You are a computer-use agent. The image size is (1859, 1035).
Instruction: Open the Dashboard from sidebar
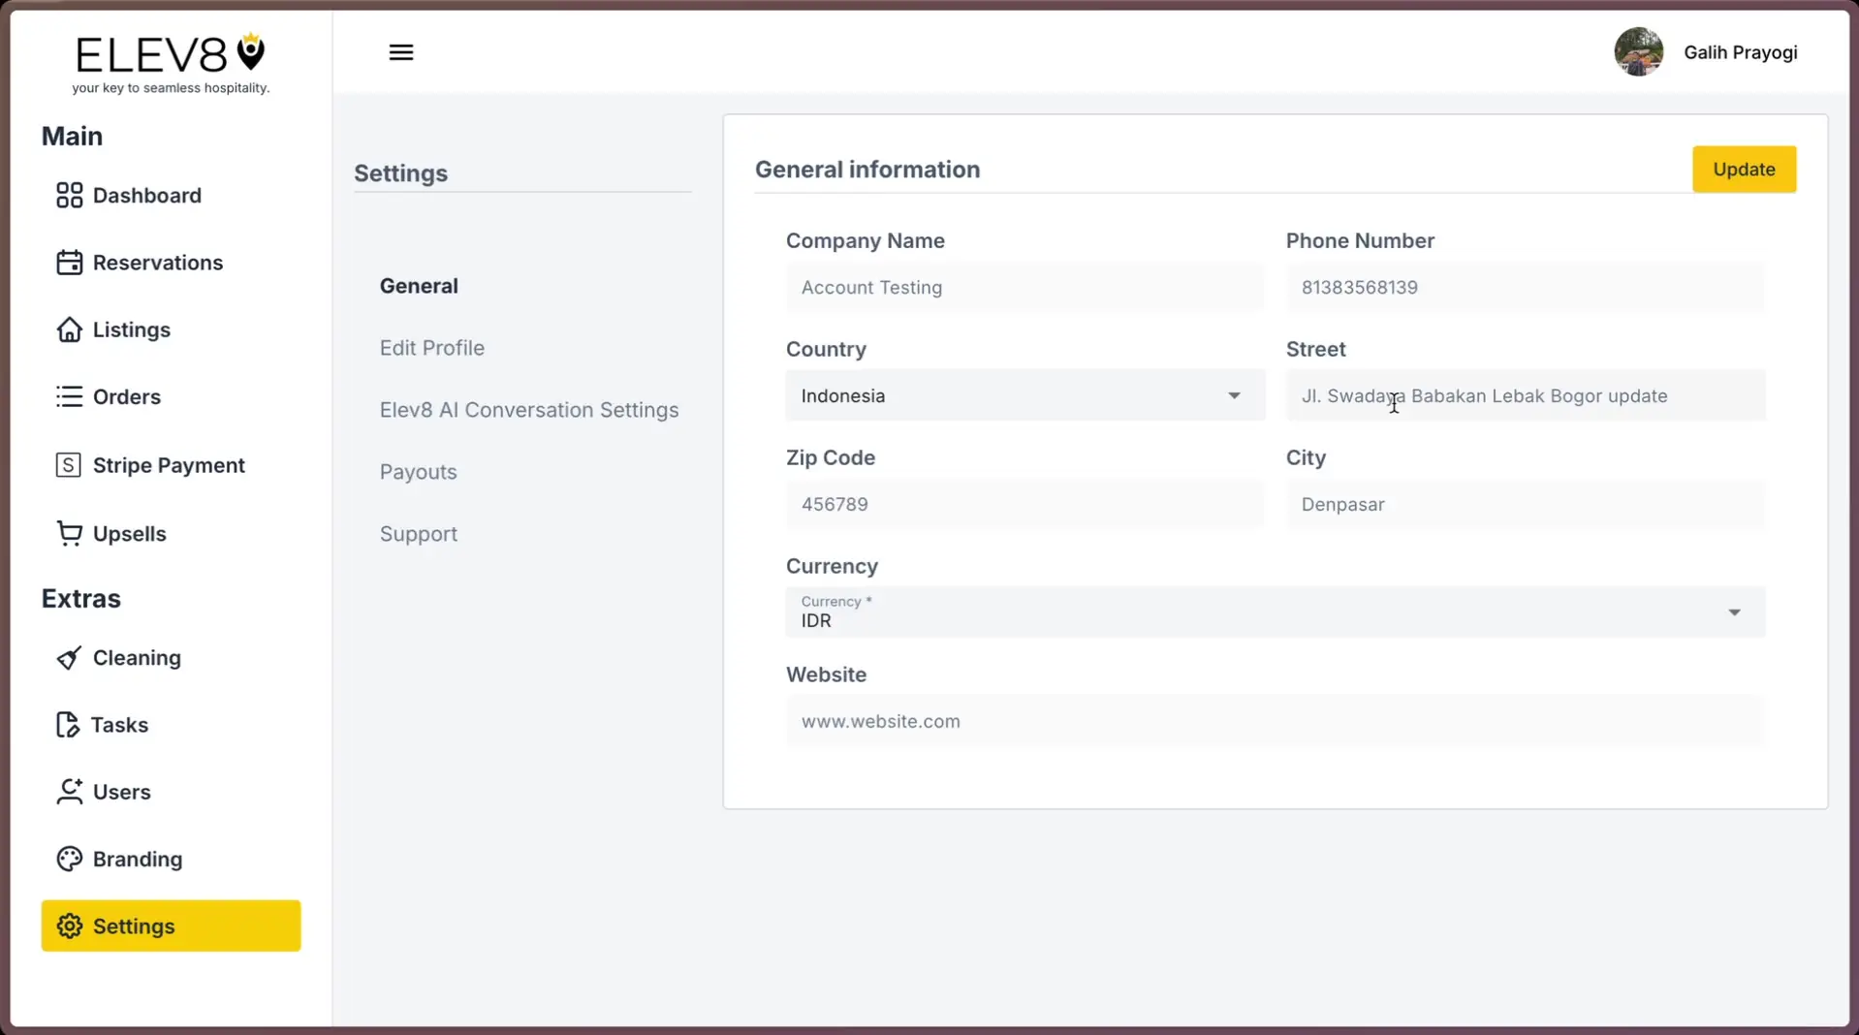[68, 195]
